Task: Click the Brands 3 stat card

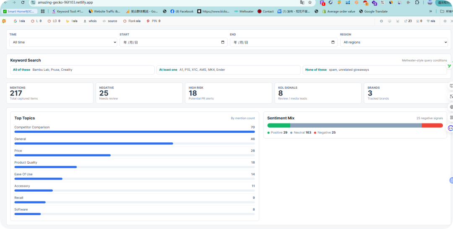Action: (407, 93)
